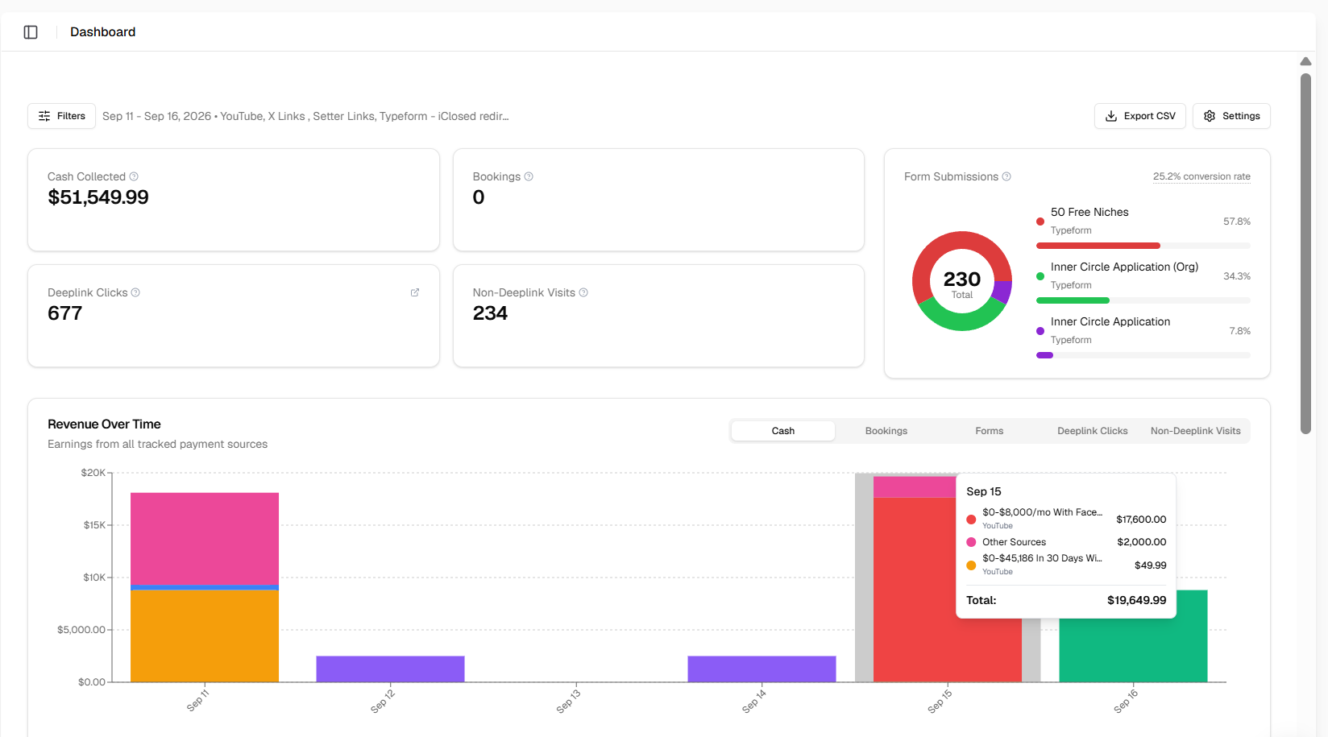Screen dimensions: 1328x737
Task: Click the $19,649.99 tooltip total
Action: pyautogui.click(x=1136, y=600)
